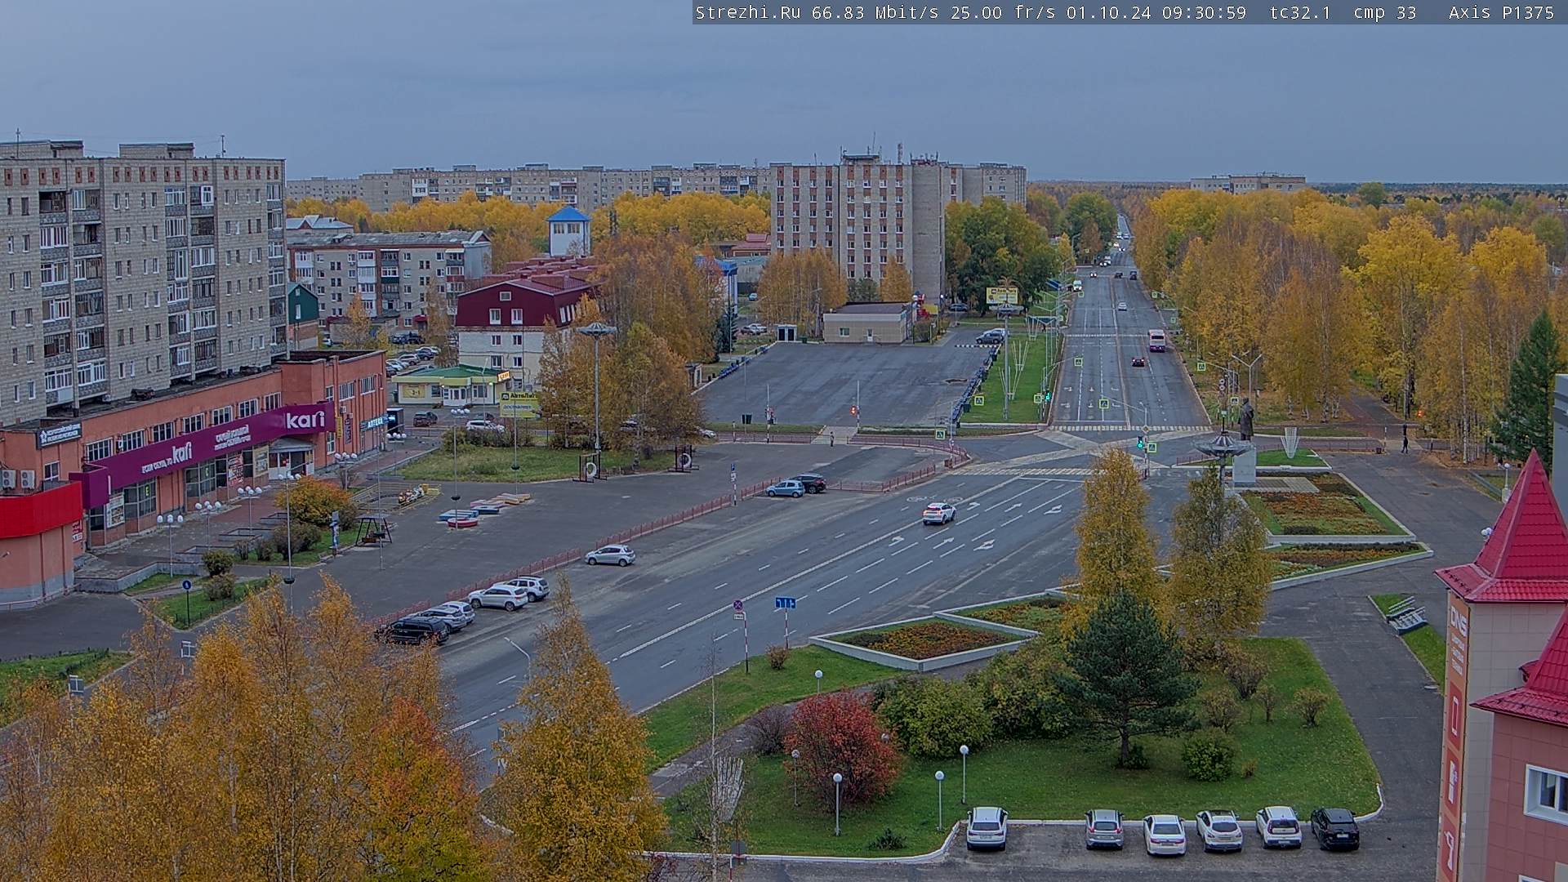Image resolution: width=1568 pixels, height=882 pixels.
Task: Click the large white kari sign on the storefront
Action: tap(305, 420)
